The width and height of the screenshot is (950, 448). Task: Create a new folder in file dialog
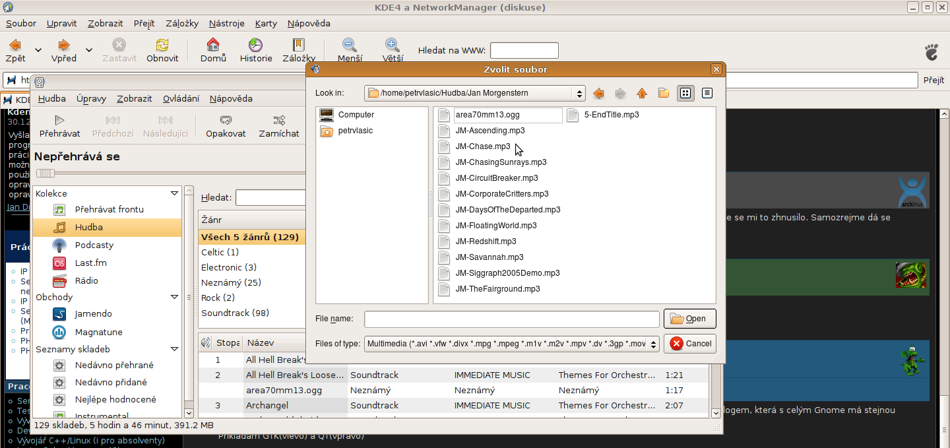click(x=664, y=93)
